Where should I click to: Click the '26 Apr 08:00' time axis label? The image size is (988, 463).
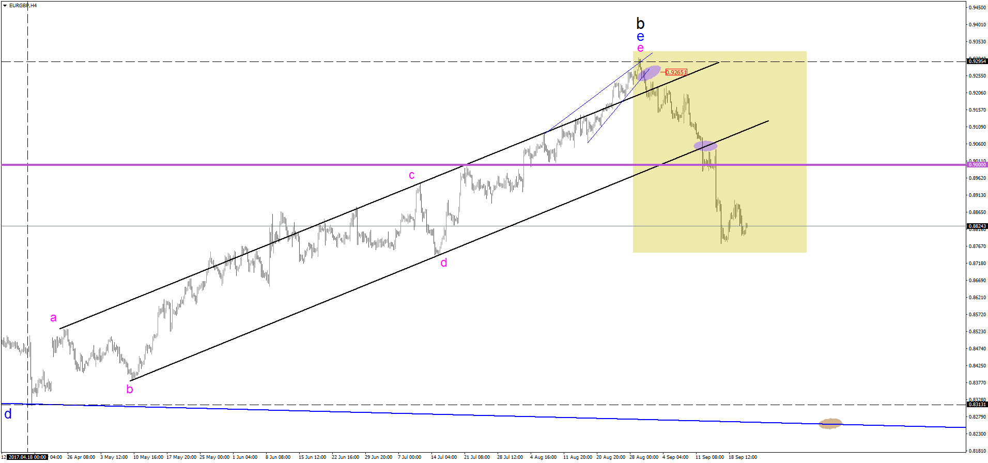(x=81, y=457)
